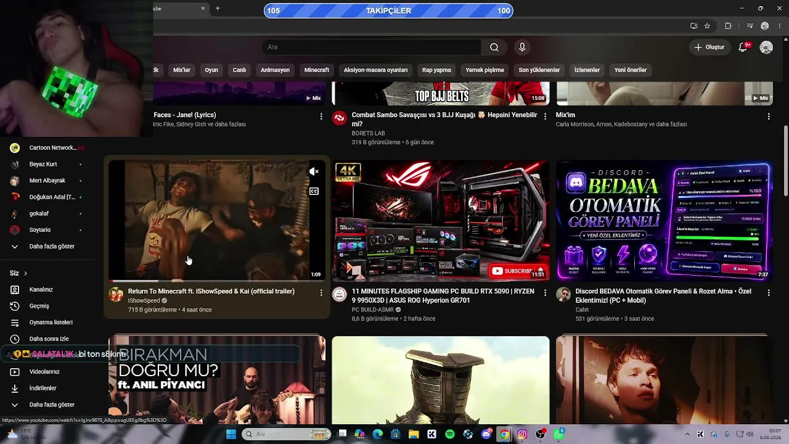Click the Oluştur create button
The width and height of the screenshot is (789, 444).
[709, 47]
